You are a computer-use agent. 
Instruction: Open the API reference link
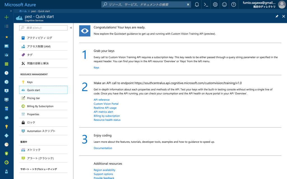pyautogui.click(x=101, y=100)
